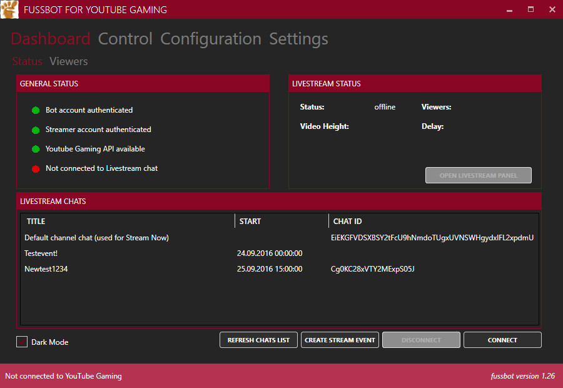Select the Newtest1234 chat row
The height and width of the screenshot is (388, 563).
point(280,269)
